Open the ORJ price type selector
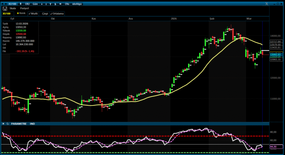Image resolution: width=285 pixels, height=155 pixels. click(27, 4)
